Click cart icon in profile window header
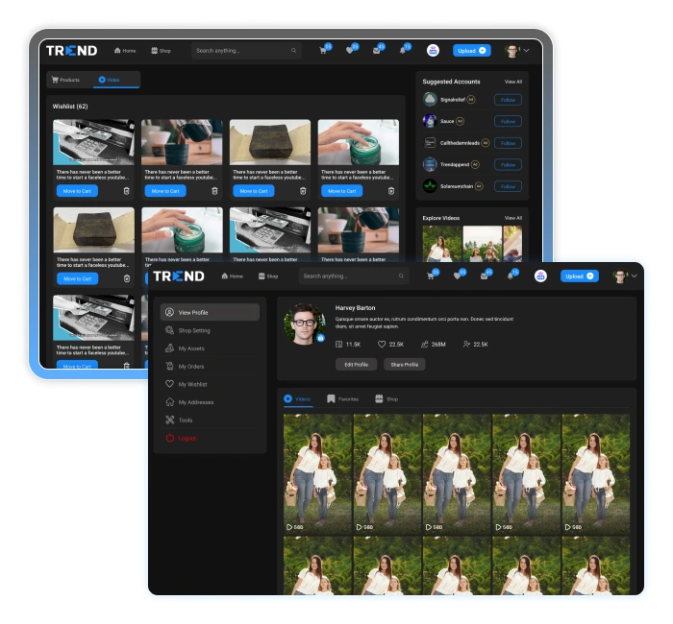The height and width of the screenshot is (624, 673). pyautogui.click(x=431, y=276)
